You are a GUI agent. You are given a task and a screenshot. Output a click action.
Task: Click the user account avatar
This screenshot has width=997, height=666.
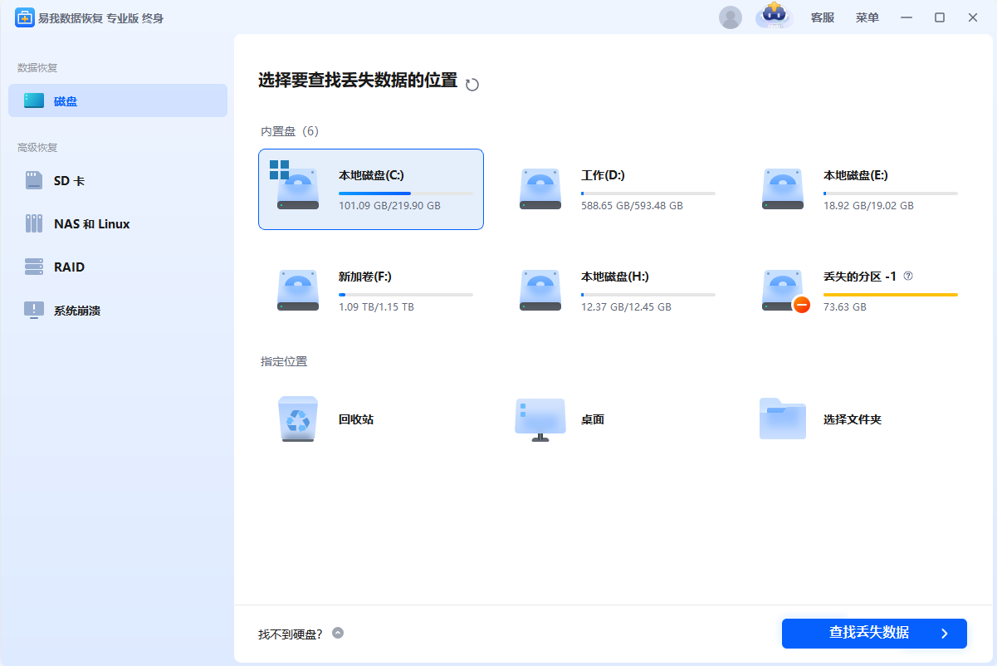pos(731,17)
